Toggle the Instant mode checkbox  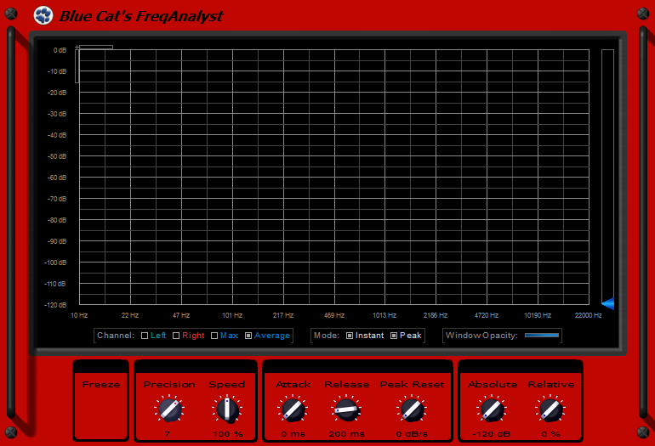click(350, 336)
